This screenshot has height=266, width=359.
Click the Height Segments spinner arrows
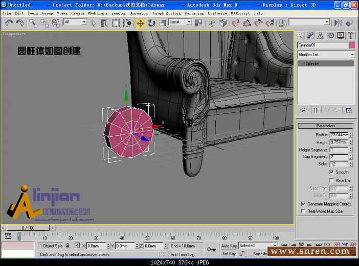pos(350,150)
